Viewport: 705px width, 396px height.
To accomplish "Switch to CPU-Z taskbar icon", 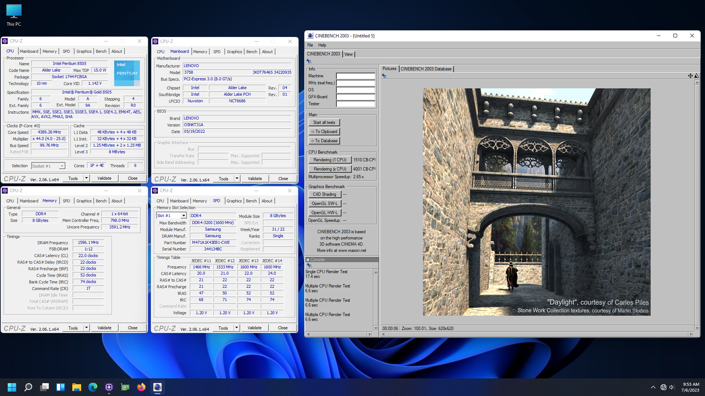I will (109, 387).
